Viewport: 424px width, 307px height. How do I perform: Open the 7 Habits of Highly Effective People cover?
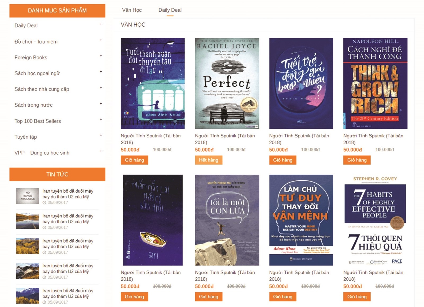coord(375,220)
